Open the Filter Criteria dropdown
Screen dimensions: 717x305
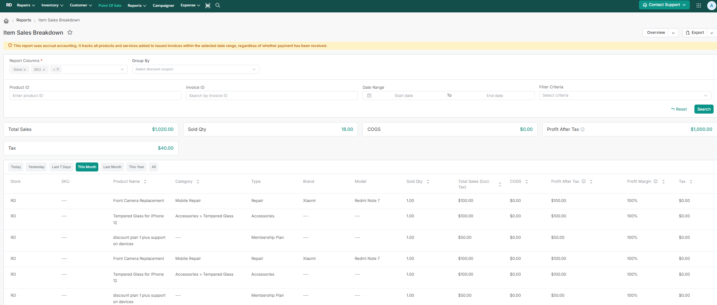[x=625, y=96]
